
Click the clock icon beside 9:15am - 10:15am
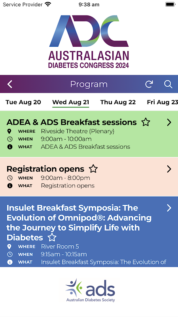click(9, 254)
